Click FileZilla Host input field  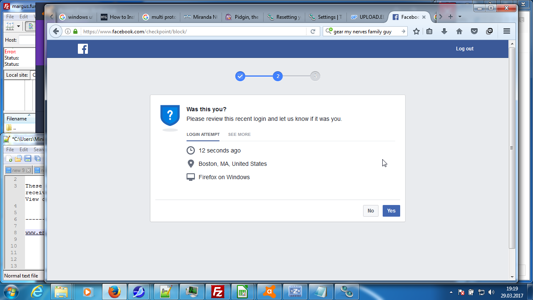[27, 40]
